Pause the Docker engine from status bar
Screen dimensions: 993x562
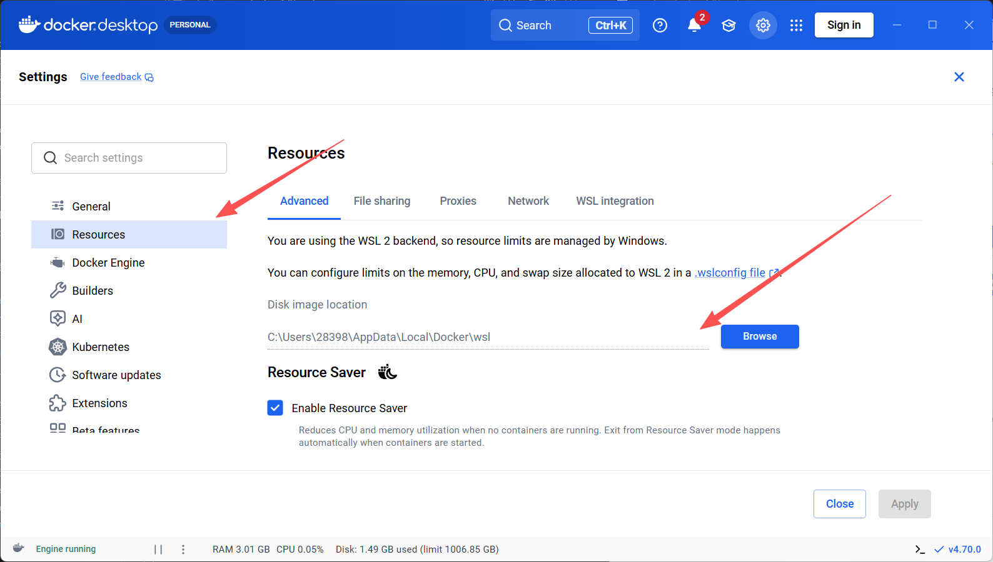pos(158,550)
